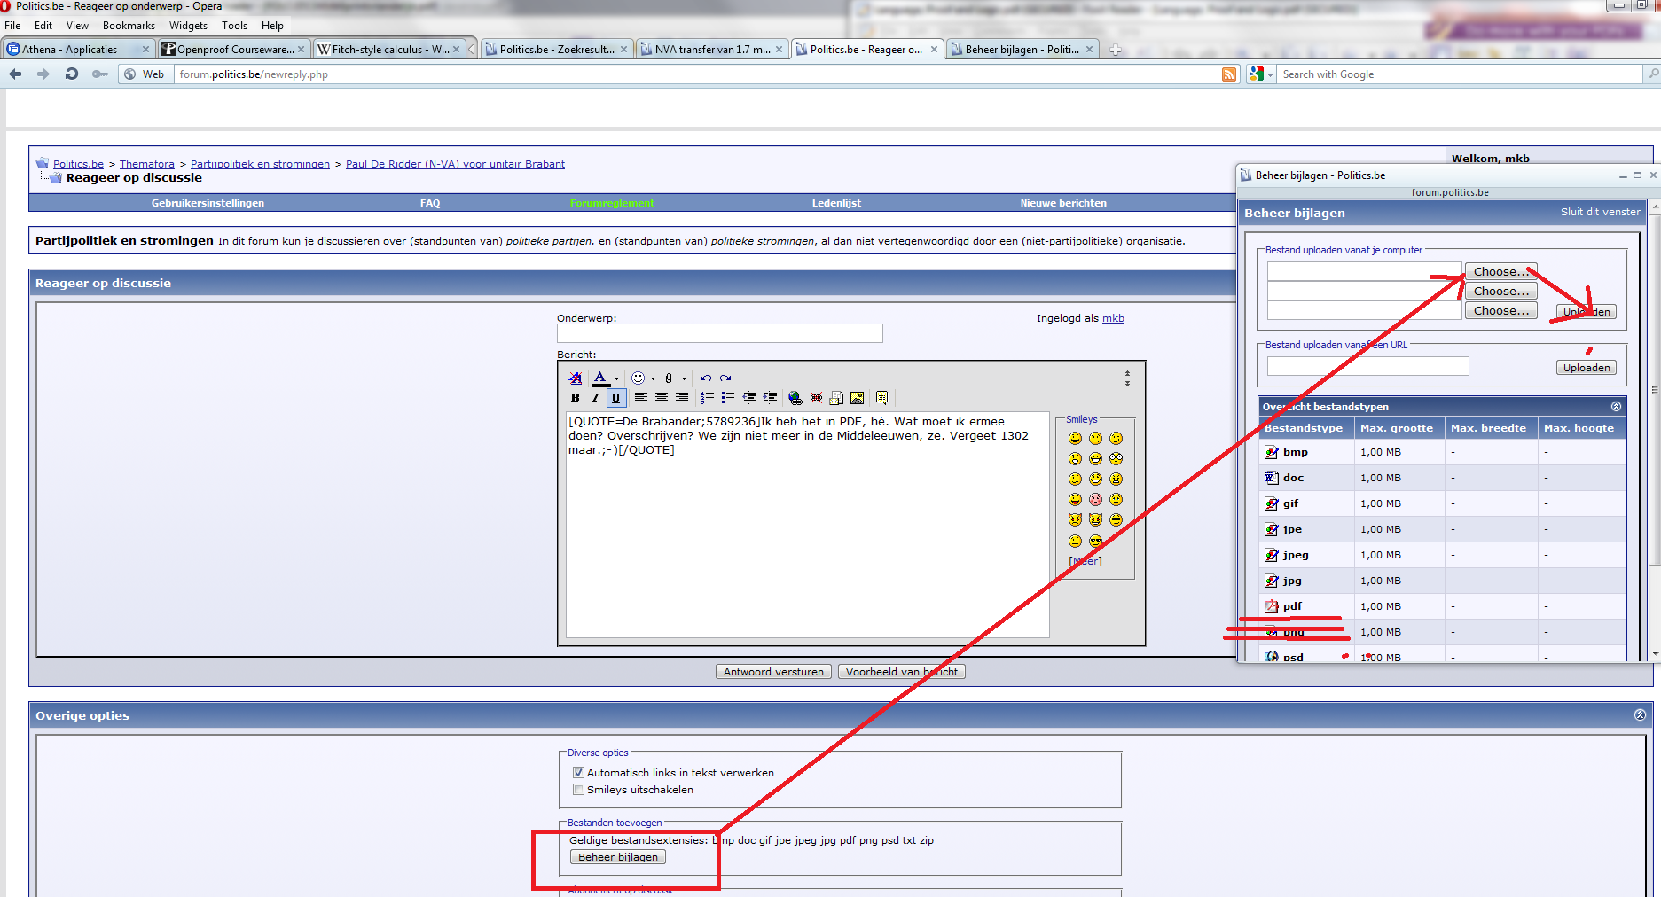This screenshot has height=897, width=1661.
Task: Click second 'Choose...' file button in popup
Action: [x=1500, y=292]
